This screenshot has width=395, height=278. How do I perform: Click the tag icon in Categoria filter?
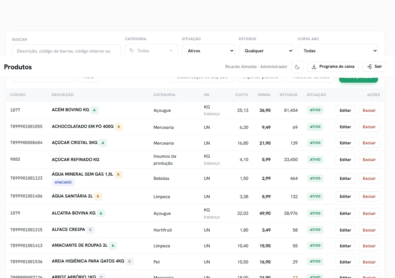(132, 51)
